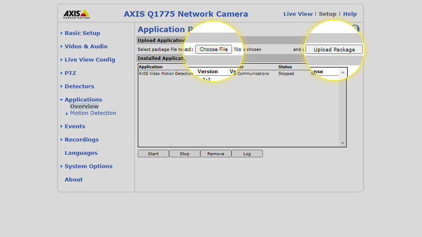This screenshot has width=422, height=237.
Task: Click the Version column header
Action: pos(207,72)
